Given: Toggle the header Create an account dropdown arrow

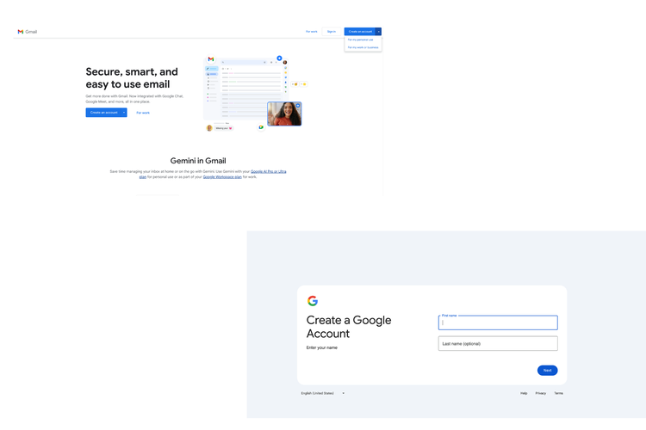Looking at the screenshot, I should point(379,32).
